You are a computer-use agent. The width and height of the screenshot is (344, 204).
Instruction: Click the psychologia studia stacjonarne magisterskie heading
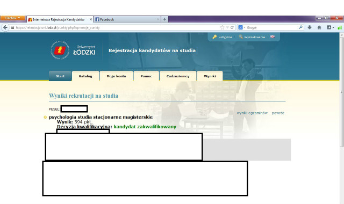point(101,117)
